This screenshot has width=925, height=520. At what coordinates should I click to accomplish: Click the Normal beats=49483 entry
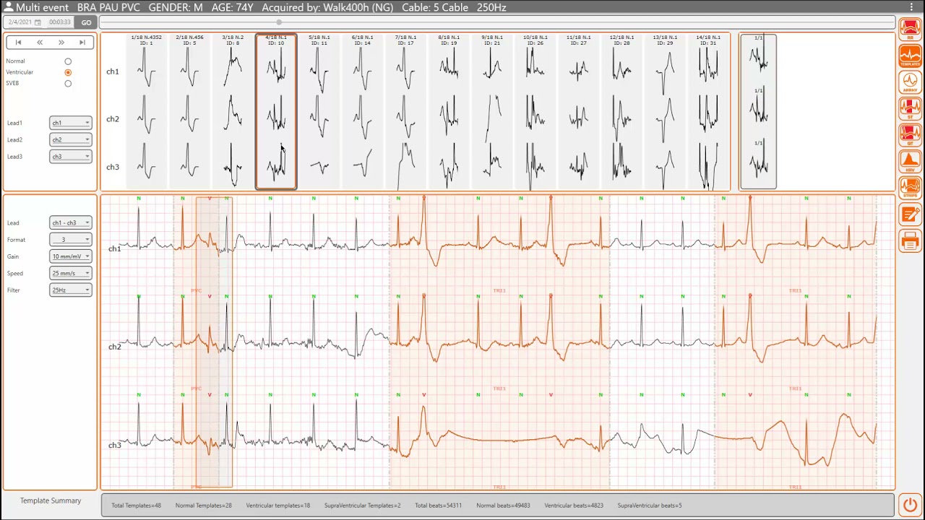point(503,506)
